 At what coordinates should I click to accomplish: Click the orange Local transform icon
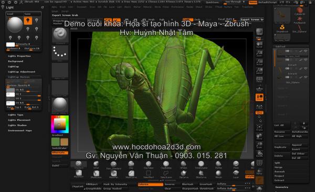pyautogui.click(x=259, y=98)
